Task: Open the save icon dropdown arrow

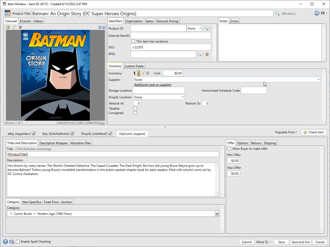Action: point(326,13)
